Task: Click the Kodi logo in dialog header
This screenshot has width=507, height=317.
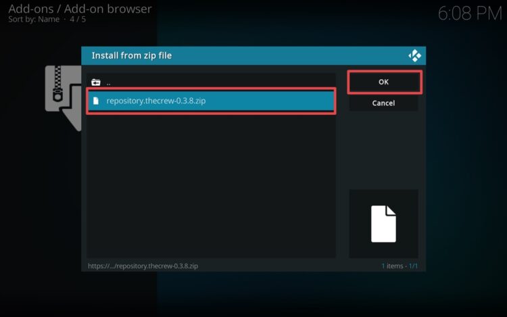Action: (414, 55)
